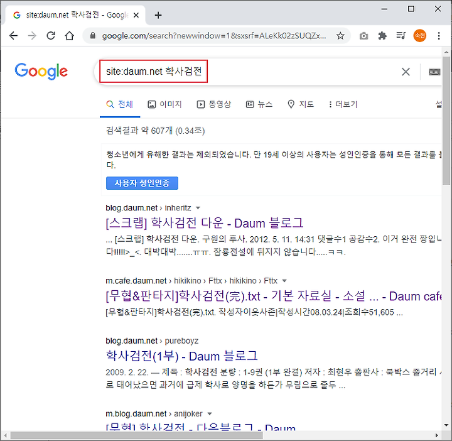Viewport: 452px width, 441px height.
Task: Open the 더보기 menu
Action: click(x=343, y=104)
